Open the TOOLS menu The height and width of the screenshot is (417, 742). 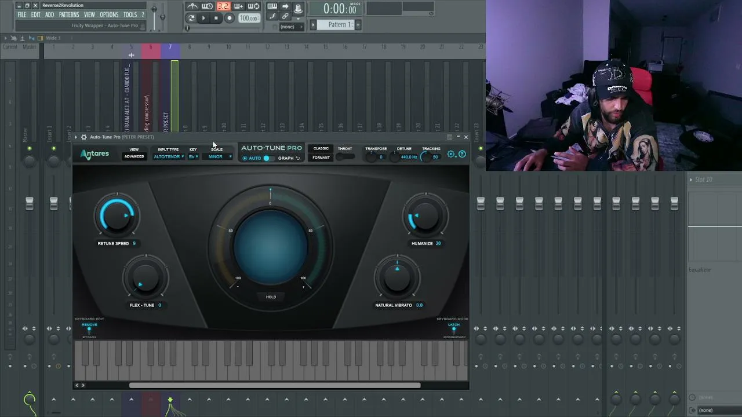click(x=130, y=14)
